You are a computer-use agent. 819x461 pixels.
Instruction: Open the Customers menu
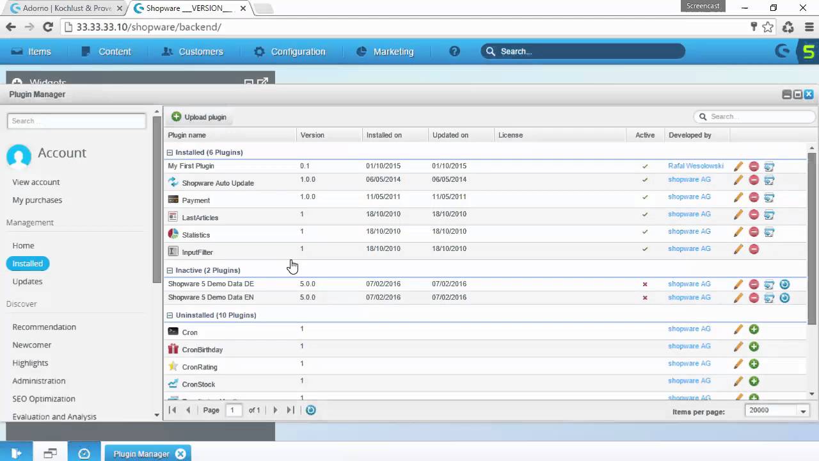pos(193,51)
